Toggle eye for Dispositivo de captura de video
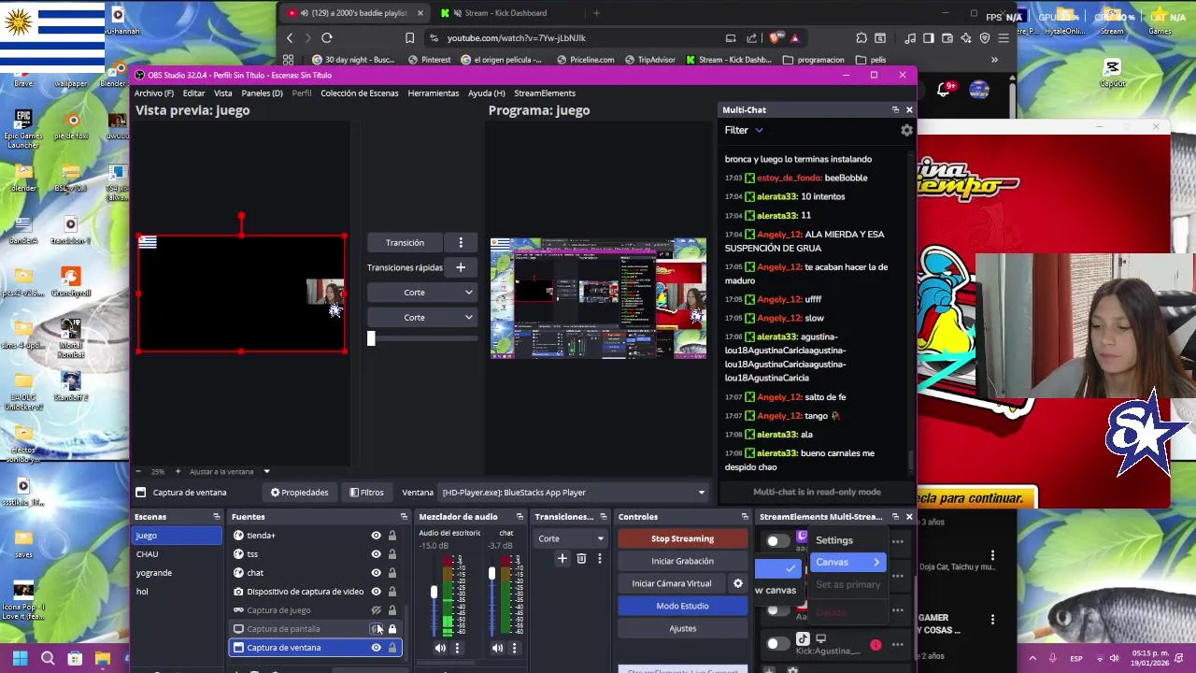The width and height of the screenshot is (1196, 673). pos(376,592)
